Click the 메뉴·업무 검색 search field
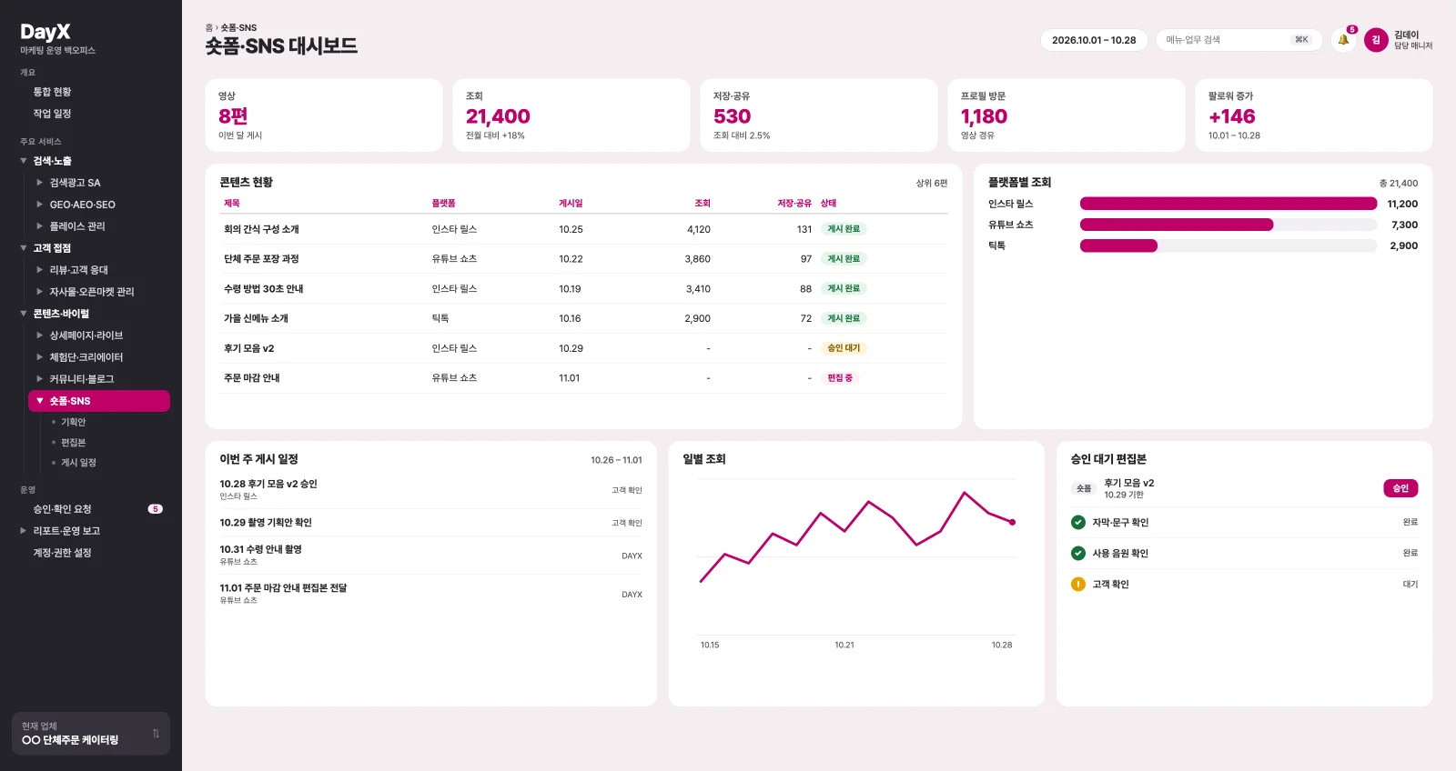 (x=1239, y=40)
